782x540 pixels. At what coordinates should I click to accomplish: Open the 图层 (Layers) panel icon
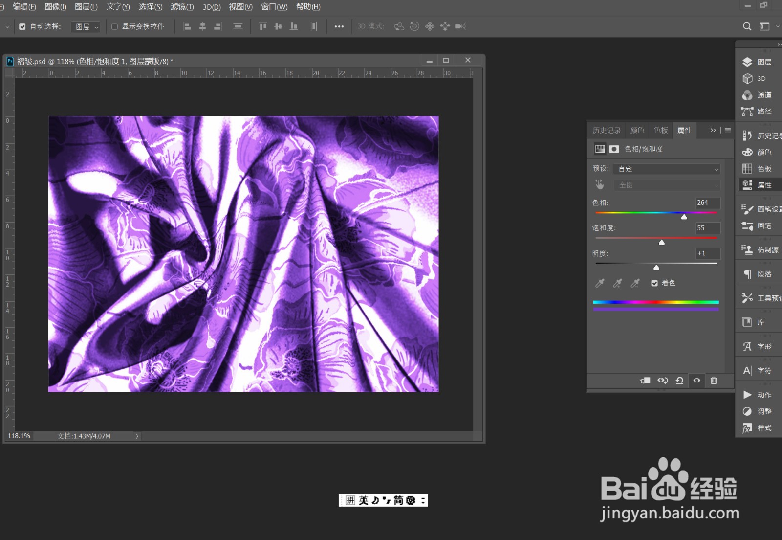[747, 62]
